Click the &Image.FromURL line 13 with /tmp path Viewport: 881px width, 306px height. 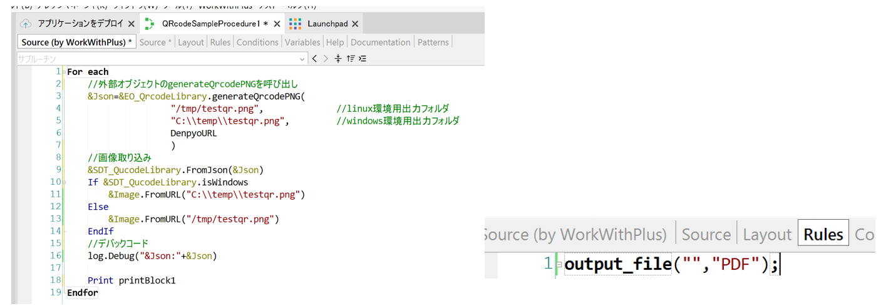tap(193, 219)
